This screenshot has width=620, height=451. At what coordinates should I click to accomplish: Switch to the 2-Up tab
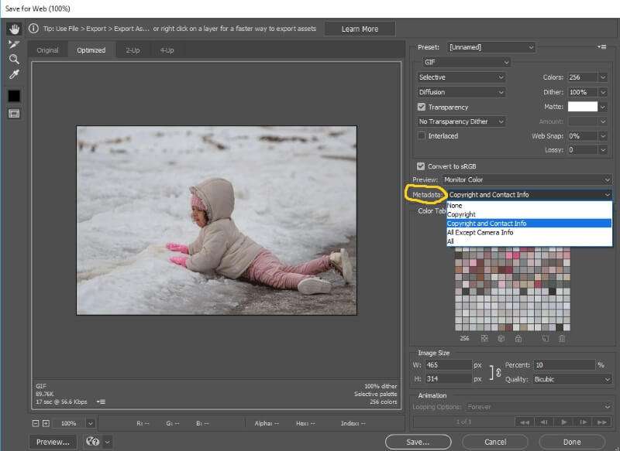tap(133, 50)
